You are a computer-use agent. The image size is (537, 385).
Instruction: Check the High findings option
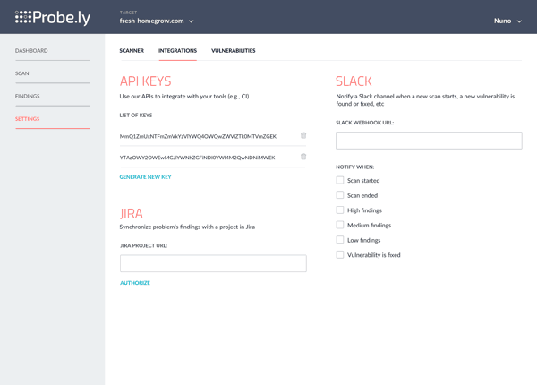coord(340,210)
